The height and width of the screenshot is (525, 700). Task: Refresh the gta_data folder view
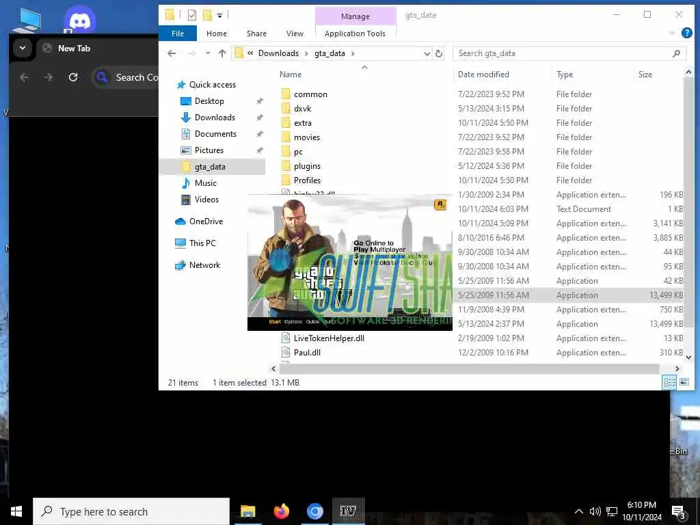(x=439, y=53)
